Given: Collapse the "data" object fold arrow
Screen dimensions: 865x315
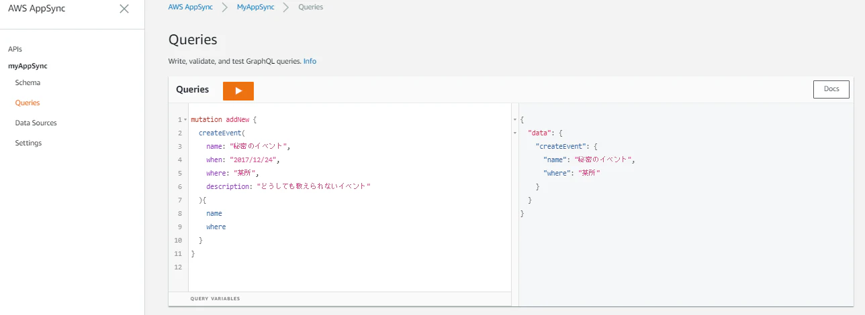Looking at the screenshot, I should pyautogui.click(x=515, y=133).
